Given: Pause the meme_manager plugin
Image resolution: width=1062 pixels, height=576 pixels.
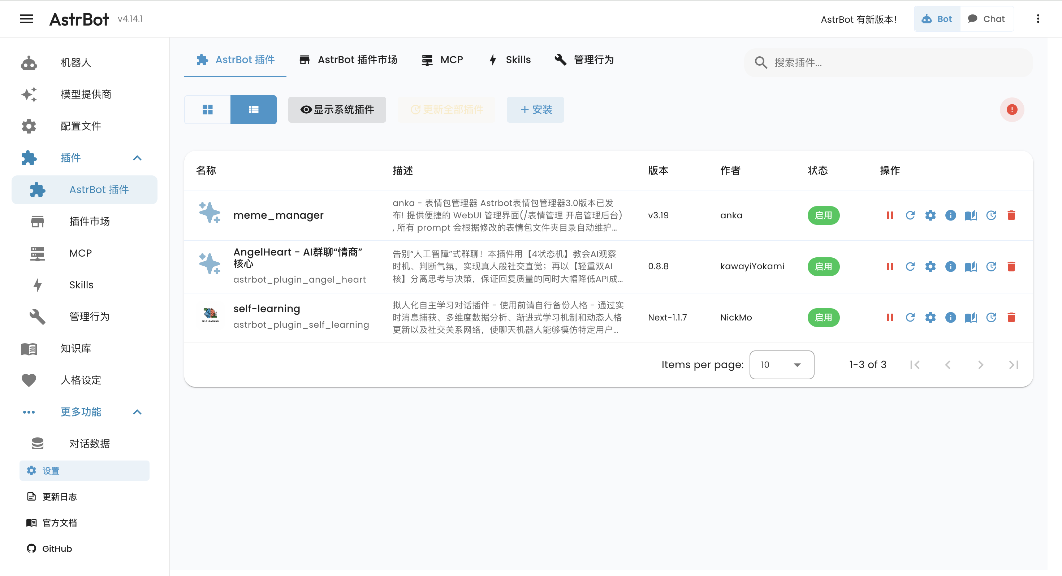Looking at the screenshot, I should pos(890,215).
